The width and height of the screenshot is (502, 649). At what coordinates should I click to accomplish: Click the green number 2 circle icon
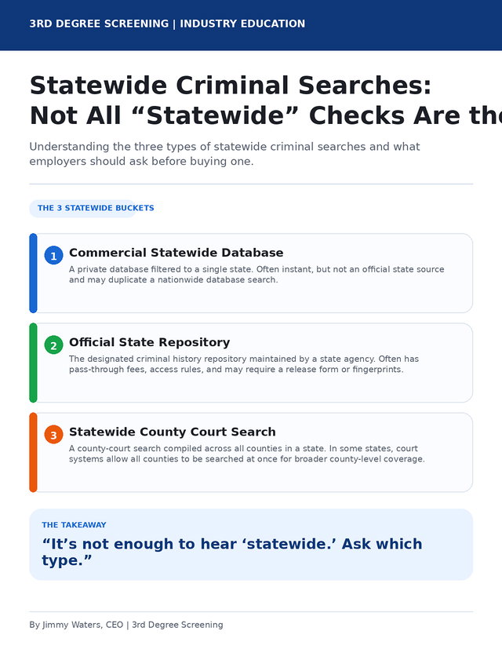click(54, 345)
